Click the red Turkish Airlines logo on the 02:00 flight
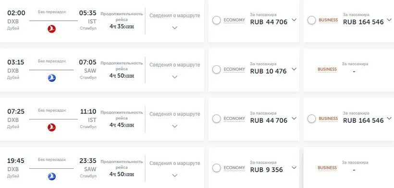 click(x=51, y=29)
